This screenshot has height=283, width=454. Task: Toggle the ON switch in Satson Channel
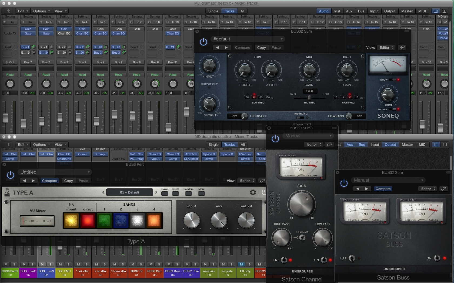coord(324,260)
